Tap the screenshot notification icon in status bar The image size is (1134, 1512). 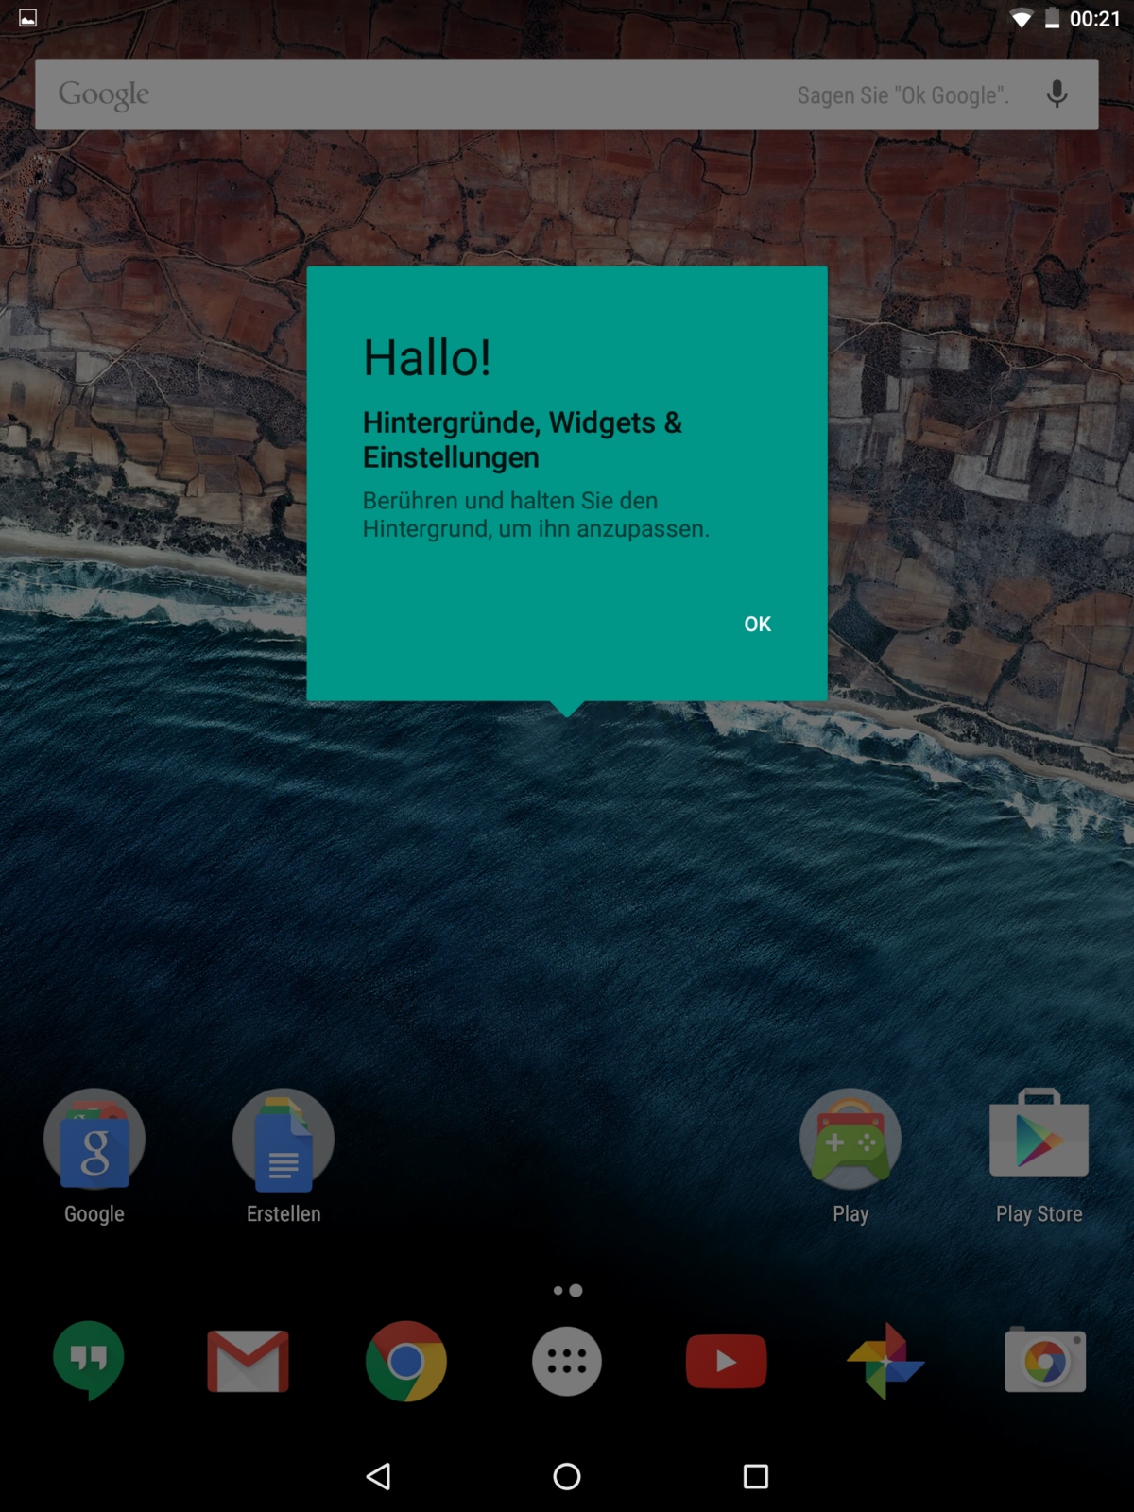(x=28, y=18)
